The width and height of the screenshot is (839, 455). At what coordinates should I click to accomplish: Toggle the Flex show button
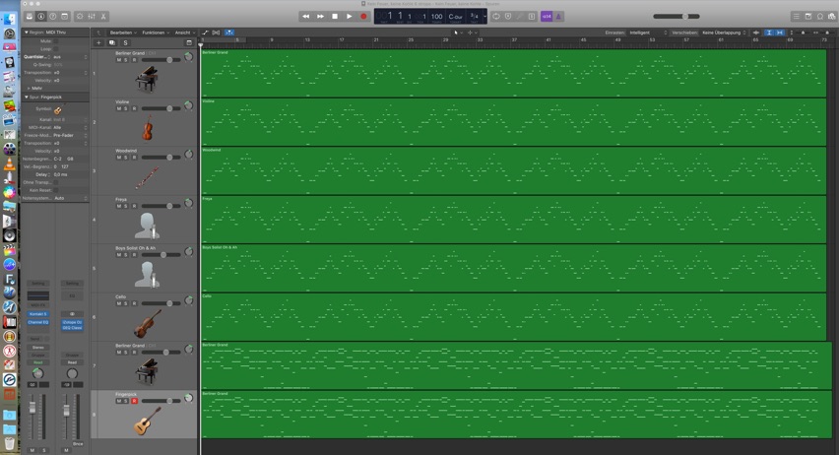click(x=217, y=32)
